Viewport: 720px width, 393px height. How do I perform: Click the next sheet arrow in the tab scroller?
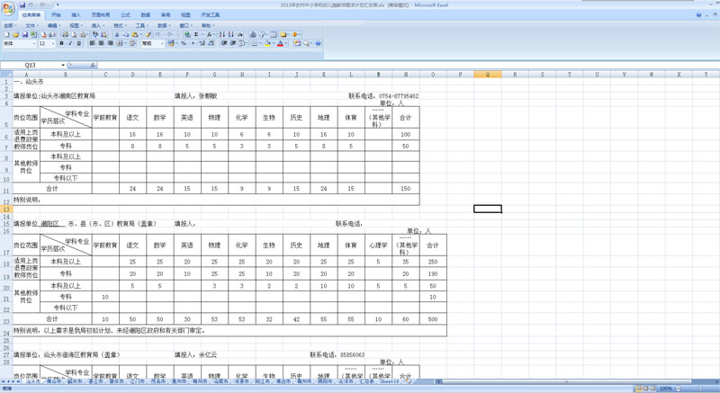13,381
